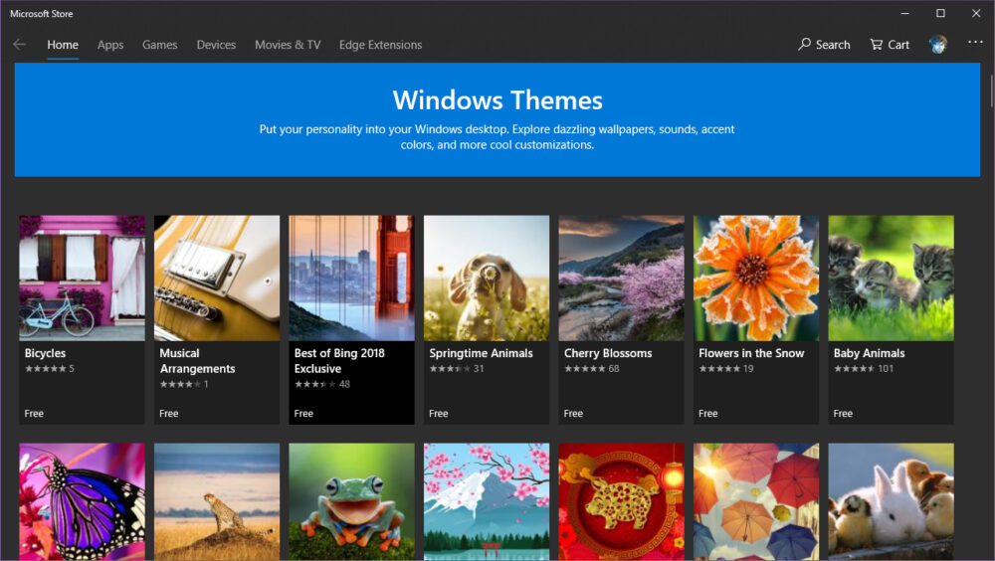This screenshot has height=561, width=995.
Task: Click the vertical scrollbar on the right
Action: click(990, 90)
